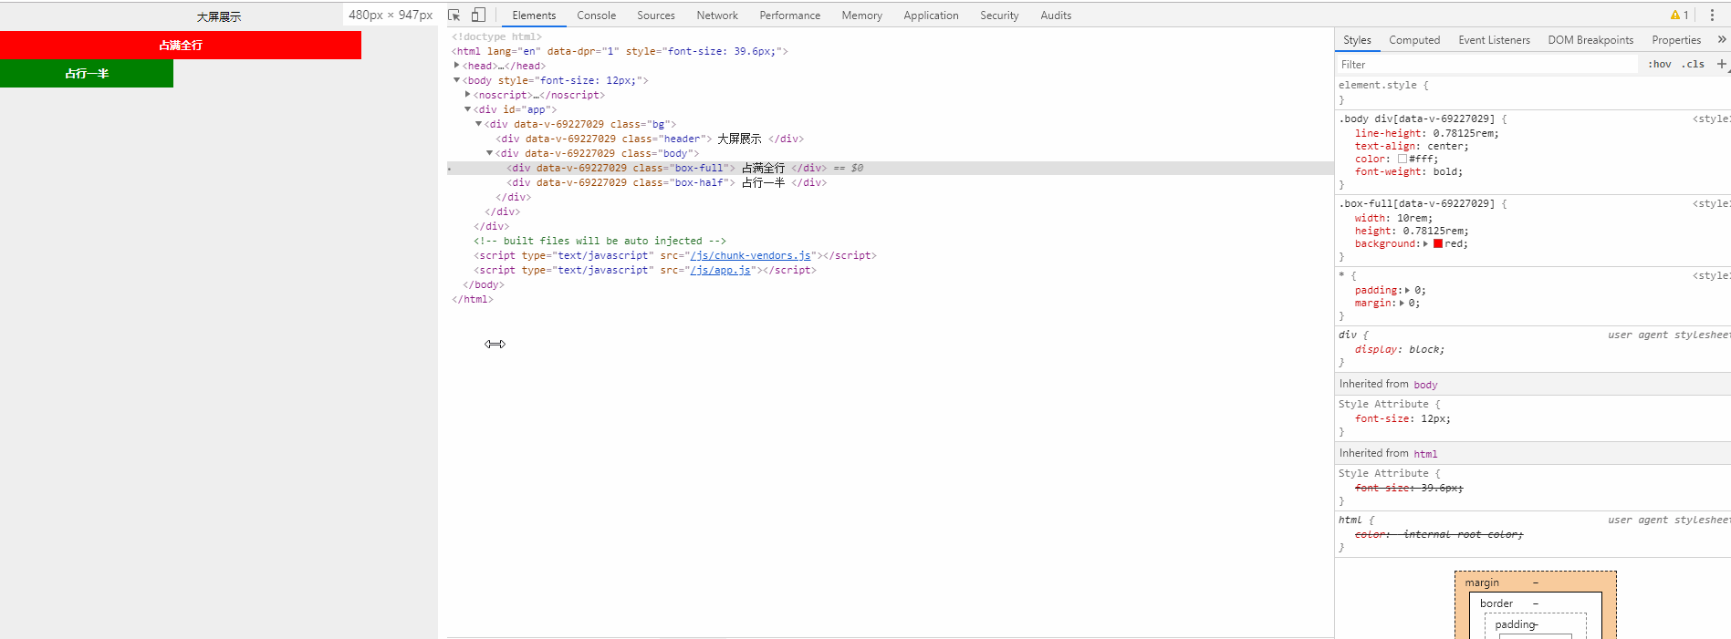
Task: Open stylesheet link for .body div rule
Action: pyautogui.click(x=1711, y=119)
